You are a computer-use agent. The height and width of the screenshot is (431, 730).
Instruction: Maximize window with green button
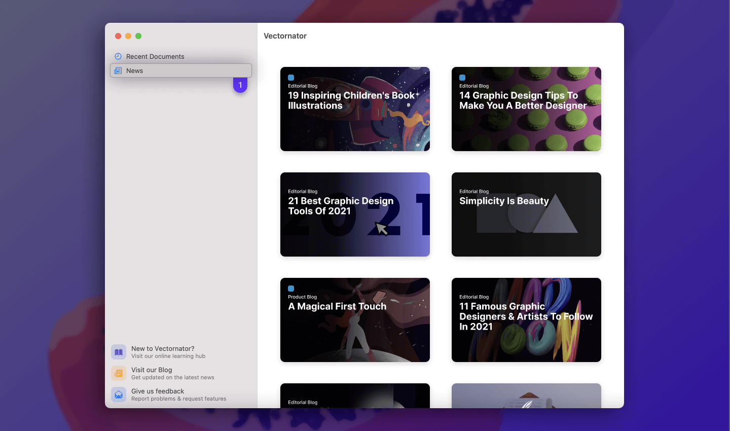(138, 36)
